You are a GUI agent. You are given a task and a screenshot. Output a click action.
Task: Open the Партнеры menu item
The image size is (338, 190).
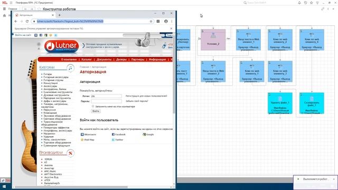(137, 60)
